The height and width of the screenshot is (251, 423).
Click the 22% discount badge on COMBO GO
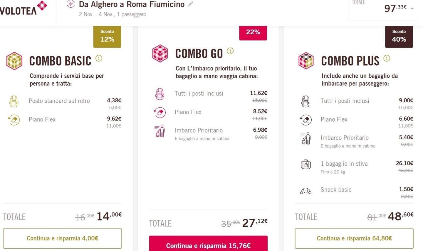(x=253, y=32)
